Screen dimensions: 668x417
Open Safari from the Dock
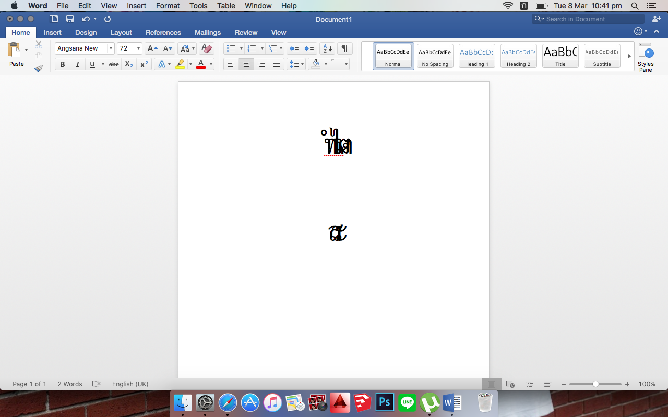tap(228, 402)
